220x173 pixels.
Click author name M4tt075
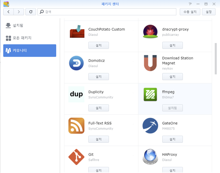pos(168,129)
